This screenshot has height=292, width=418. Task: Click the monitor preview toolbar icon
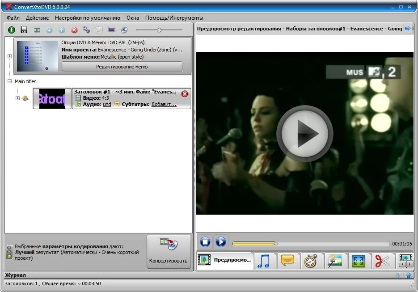[x=111, y=30]
